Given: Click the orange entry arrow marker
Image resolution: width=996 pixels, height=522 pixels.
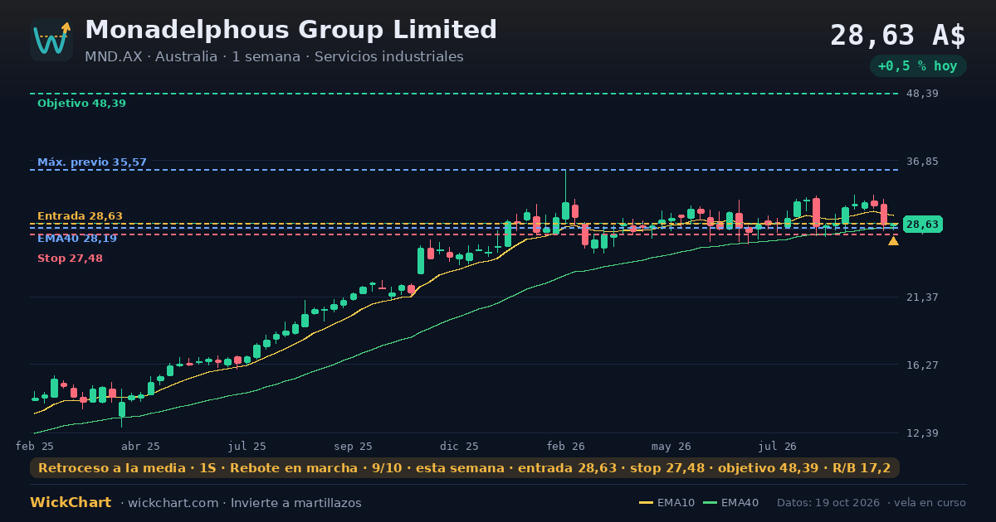Looking at the screenshot, I should [x=893, y=241].
